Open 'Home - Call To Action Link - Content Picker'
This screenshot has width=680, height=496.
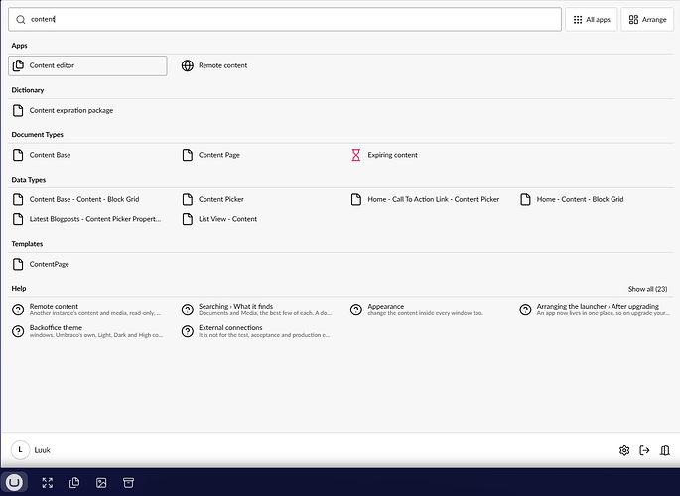point(434,199)
